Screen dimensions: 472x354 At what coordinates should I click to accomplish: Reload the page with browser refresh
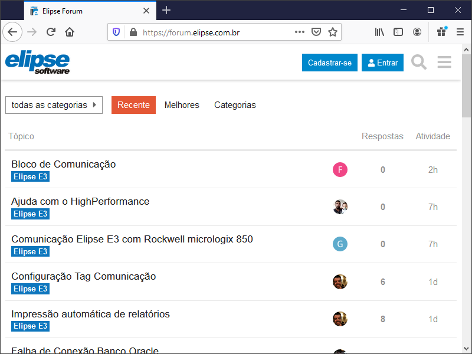click(x=51, y=32)
